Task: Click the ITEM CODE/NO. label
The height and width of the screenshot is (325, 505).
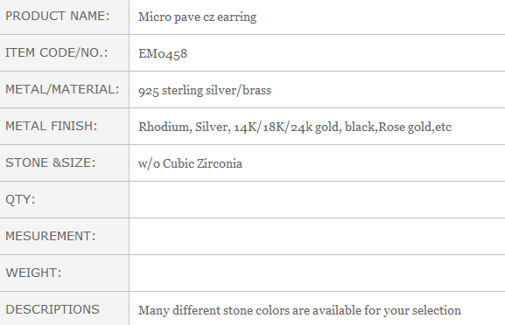Action: click(x=56, y=52)
